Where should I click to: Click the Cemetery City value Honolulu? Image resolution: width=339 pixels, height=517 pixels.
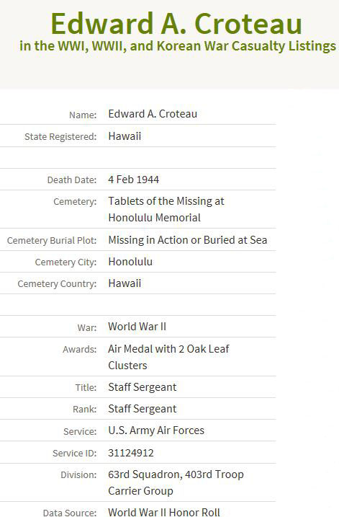pyautogui.click(x=130, y=262)
